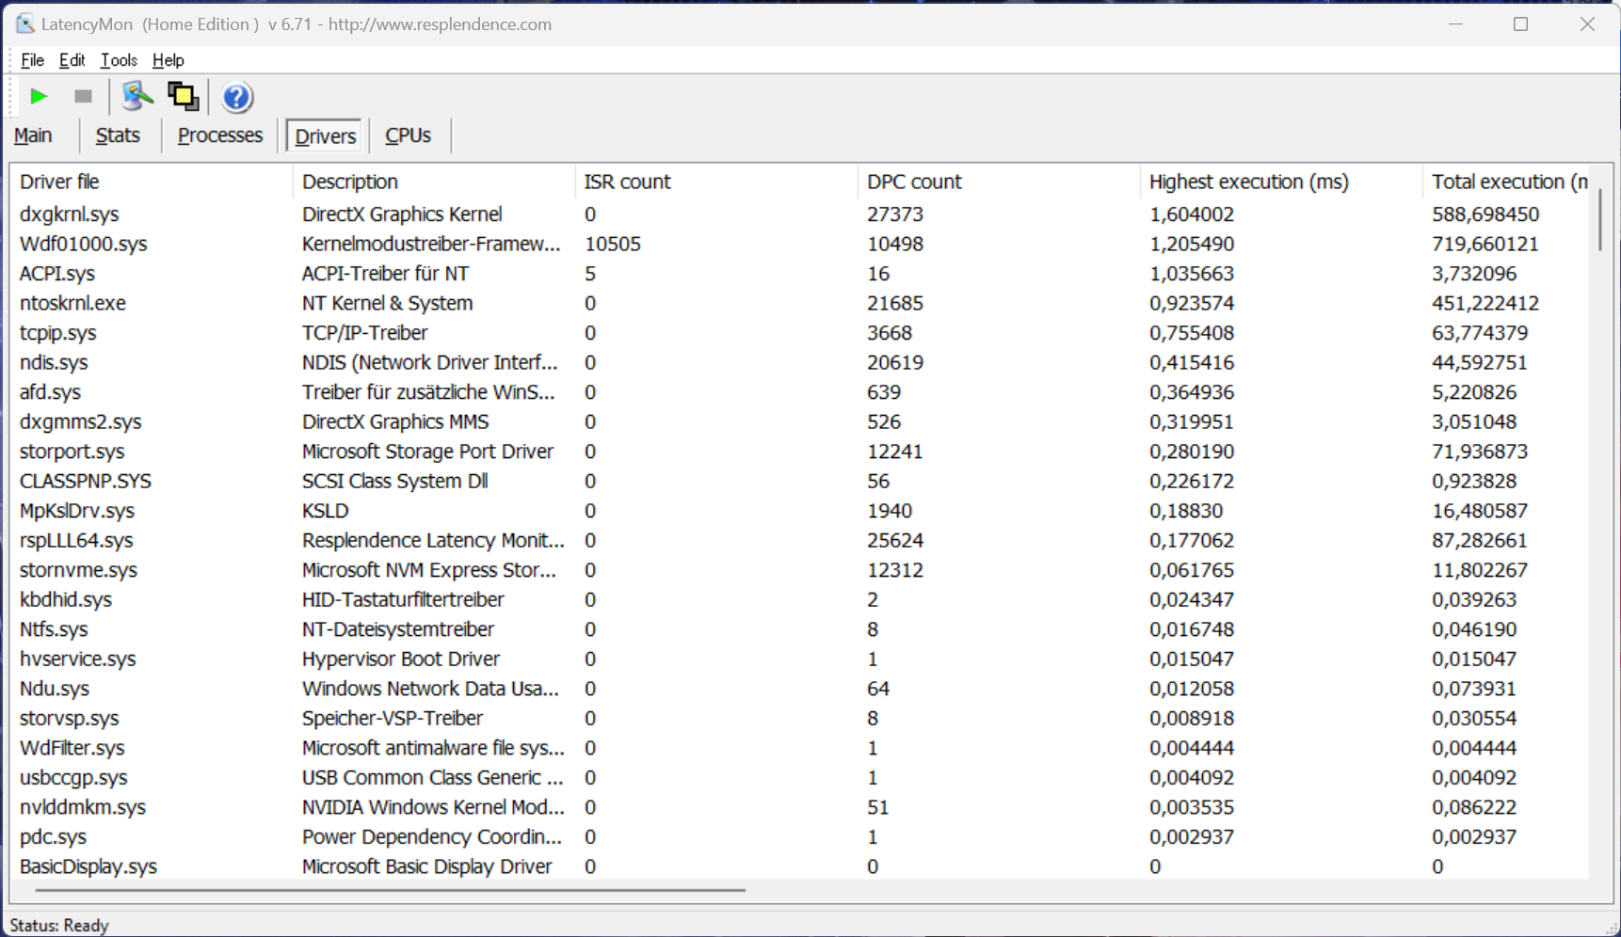Click the vertical scrollbar thumb of the driver list
Image resolution: width=1621 pixels, height=937 pixels.
(1599, 220)
